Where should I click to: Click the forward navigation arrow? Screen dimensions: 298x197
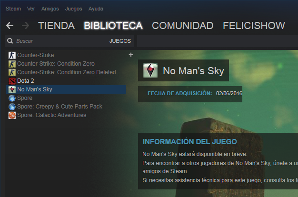pyautogui.click(x=25, y=25)
